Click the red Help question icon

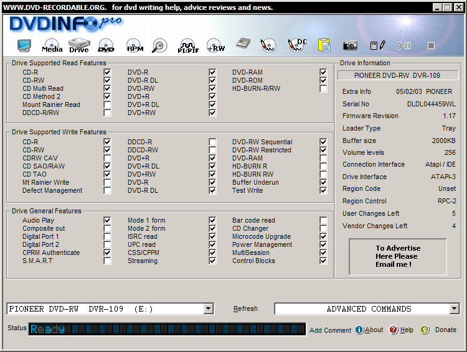click(x=394, y=330)
